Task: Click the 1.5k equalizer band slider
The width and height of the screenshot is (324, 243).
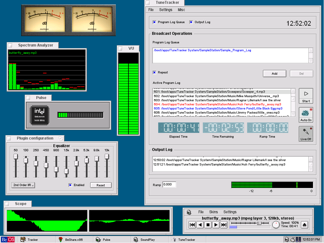Action: click(66, 171)
